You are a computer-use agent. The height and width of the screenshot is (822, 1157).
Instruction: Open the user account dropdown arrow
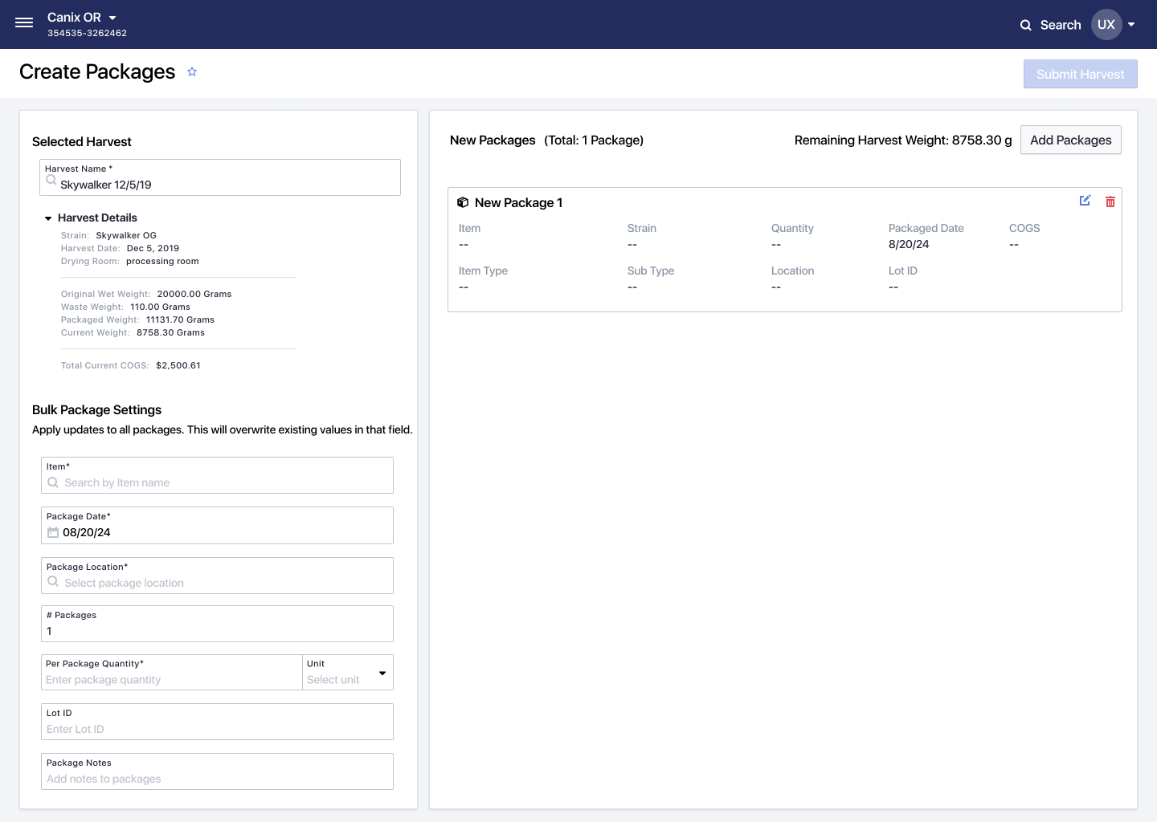(x=1131, y=25)
